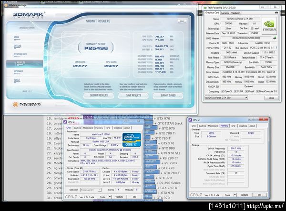Click the SUBMIT SAVED button
Viewport: 286px width, 211px height.
(168, 95)
